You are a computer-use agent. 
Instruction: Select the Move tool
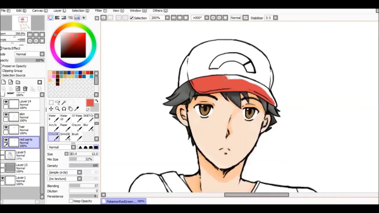(x=51, y=109)
